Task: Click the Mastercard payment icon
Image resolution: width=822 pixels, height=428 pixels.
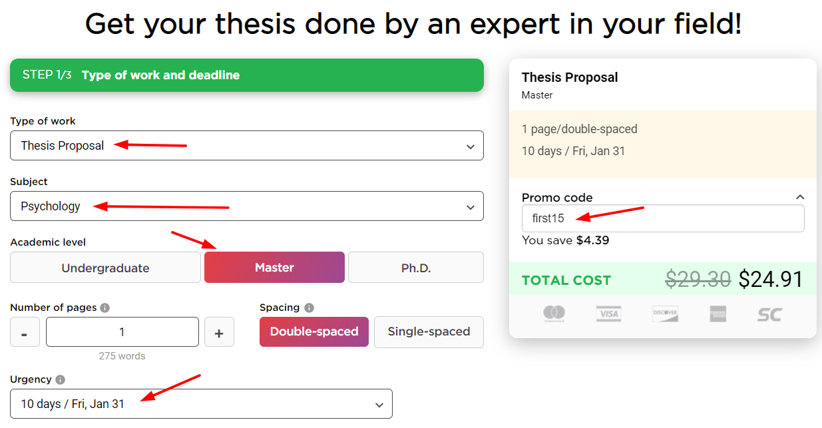Action: 555,314
